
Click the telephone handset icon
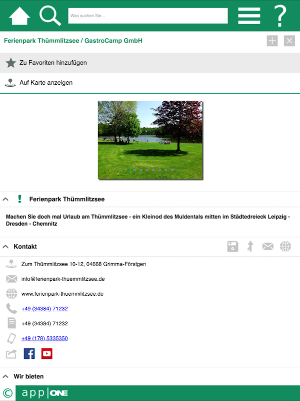click(x=11, y=308)
